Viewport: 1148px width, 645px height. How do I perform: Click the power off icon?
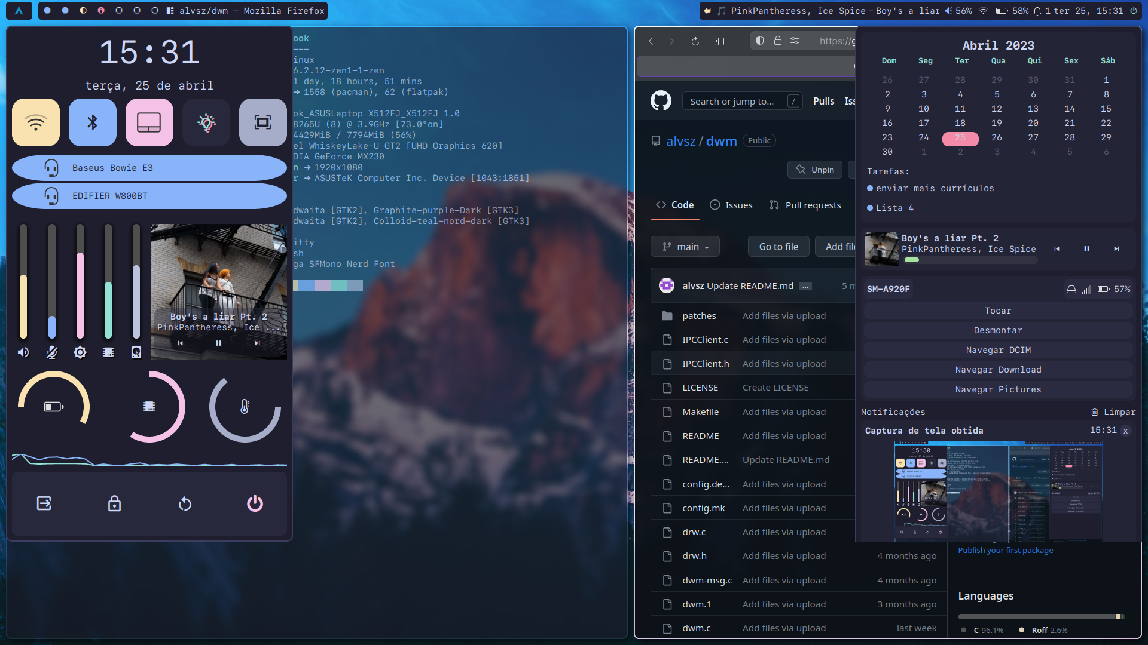(255, 503)
